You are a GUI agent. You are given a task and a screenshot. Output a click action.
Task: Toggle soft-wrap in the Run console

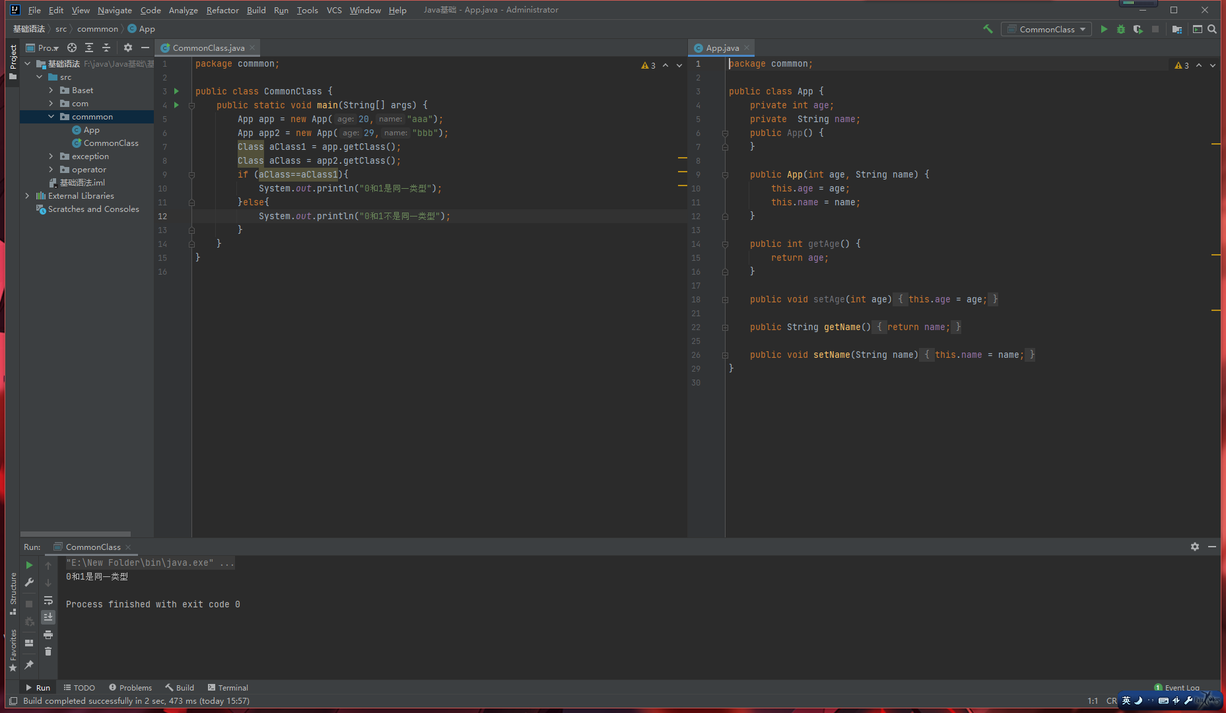pos(48,600)
